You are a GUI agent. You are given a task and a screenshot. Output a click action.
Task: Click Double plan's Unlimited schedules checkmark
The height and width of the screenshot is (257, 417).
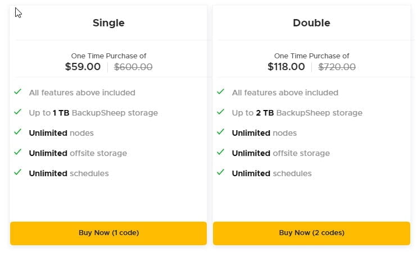pyautogui.click(x=221, y=173)
